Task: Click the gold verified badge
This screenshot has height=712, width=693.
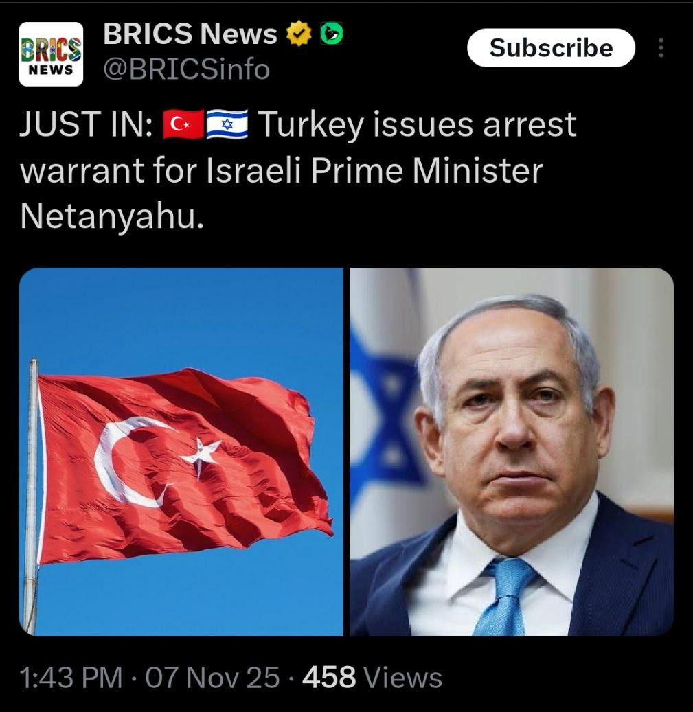Action: click(x=299, y=34)
